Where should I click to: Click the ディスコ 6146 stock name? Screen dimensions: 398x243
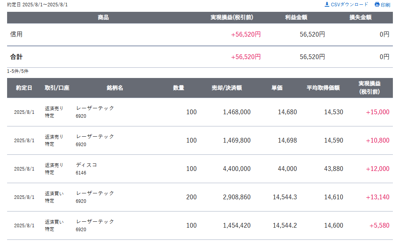coord(86,169)
